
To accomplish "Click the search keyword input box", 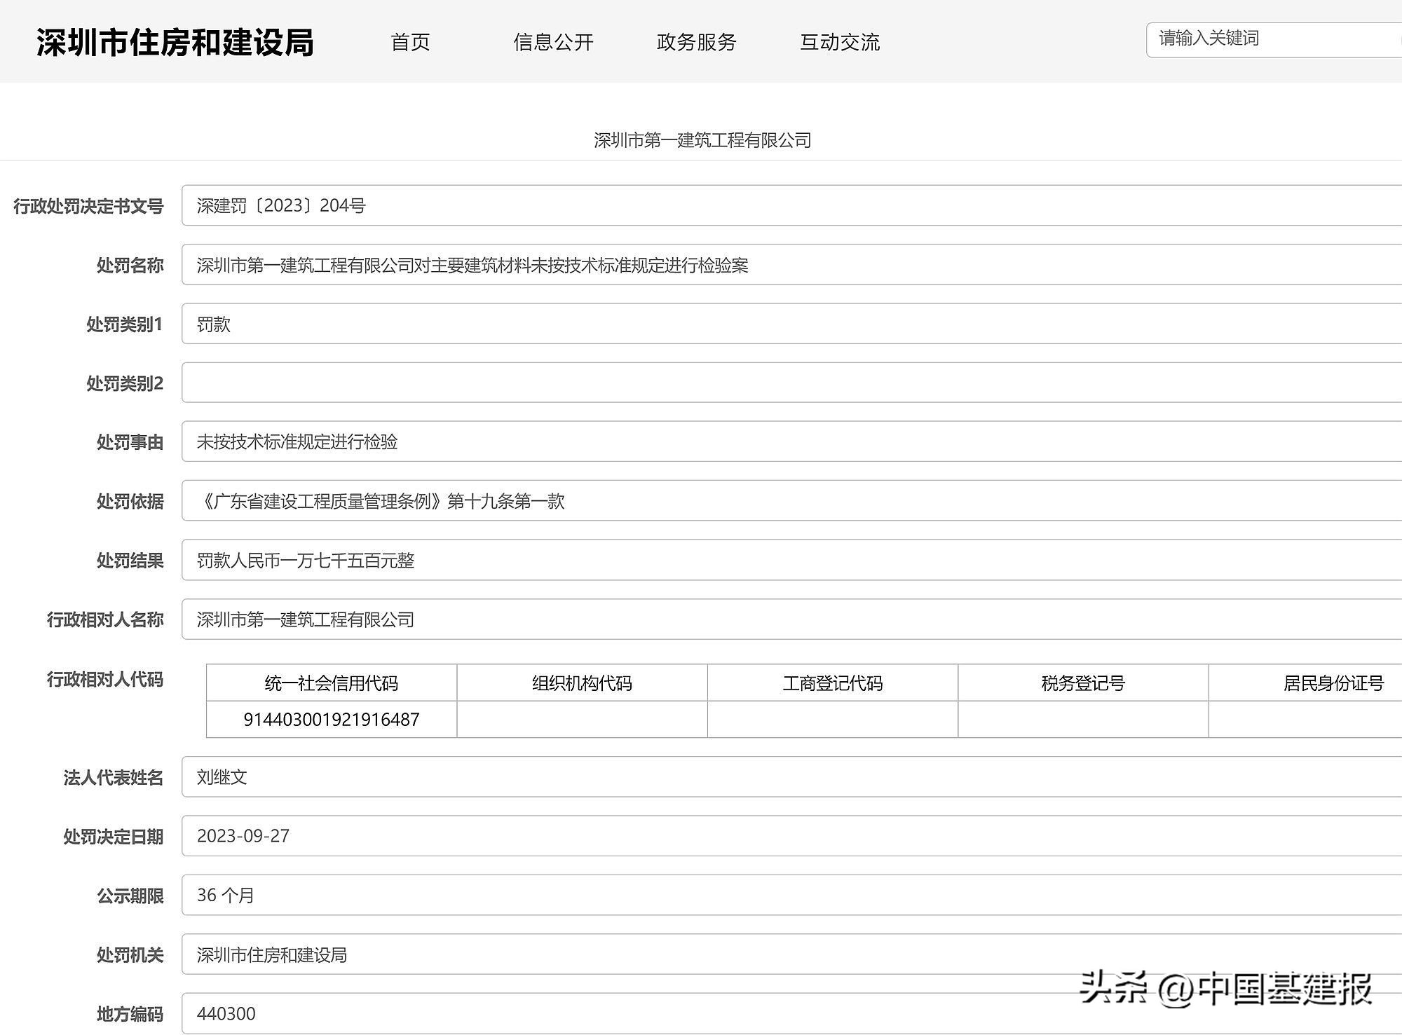I will tap(1269, 39).
